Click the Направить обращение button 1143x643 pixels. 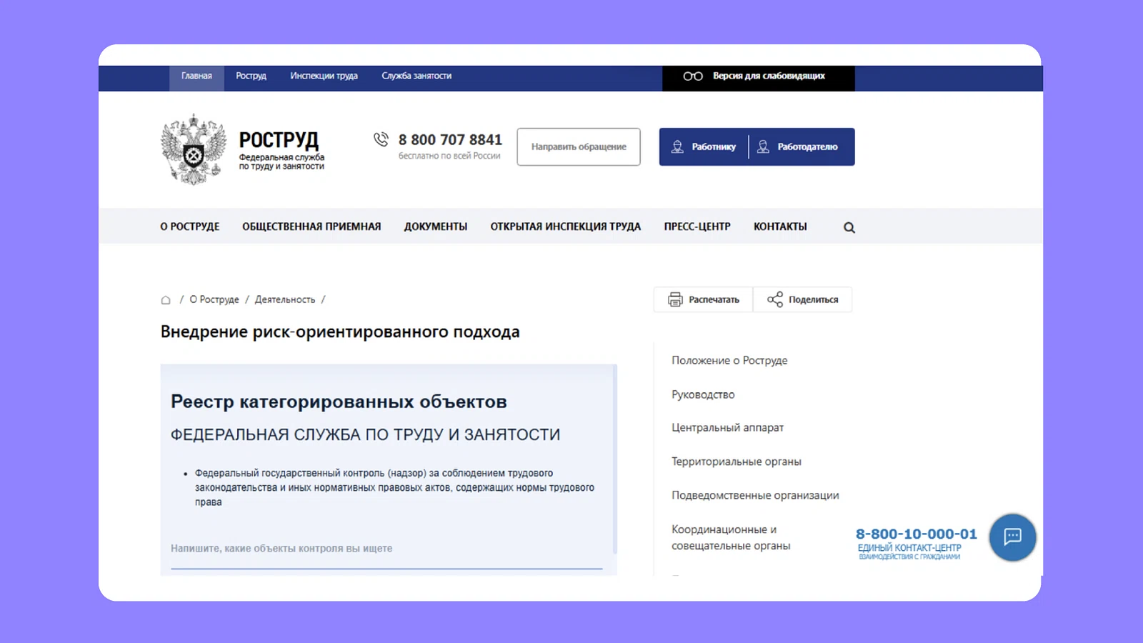tap(579, 146)
